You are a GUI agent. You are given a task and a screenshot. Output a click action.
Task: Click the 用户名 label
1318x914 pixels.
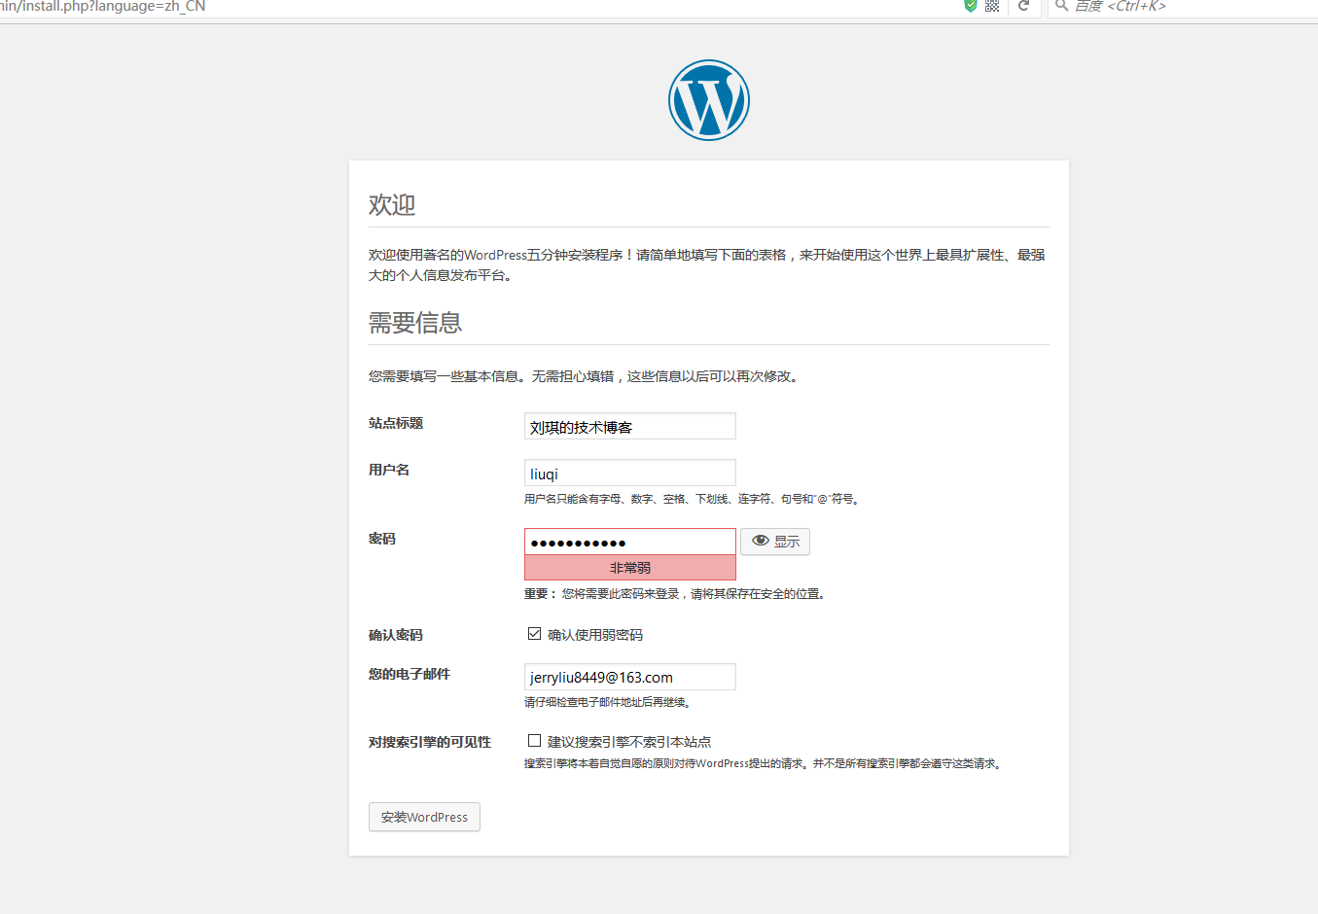389,470
